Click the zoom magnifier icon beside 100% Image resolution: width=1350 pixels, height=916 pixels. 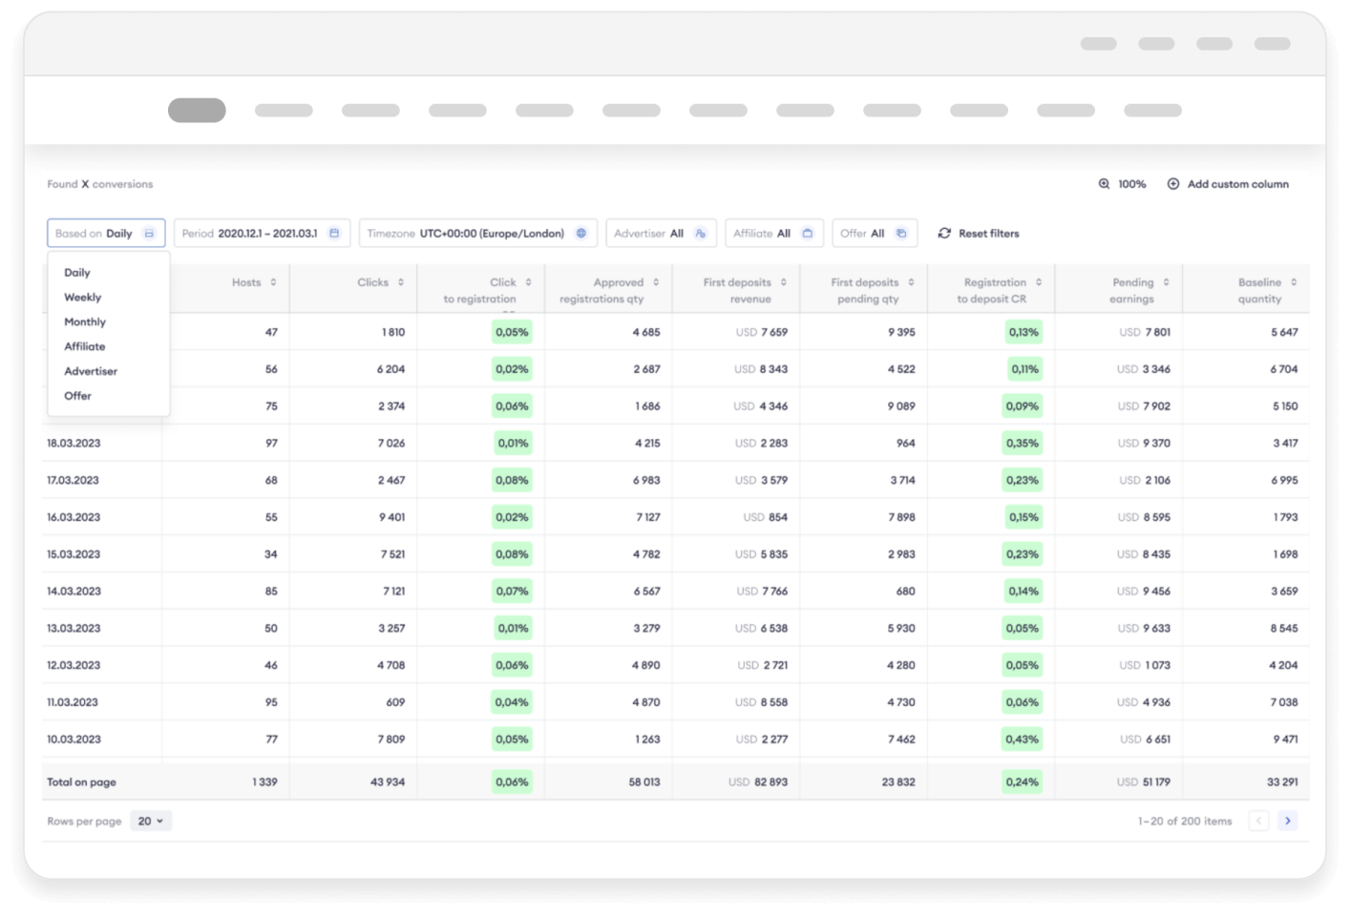1104,184
